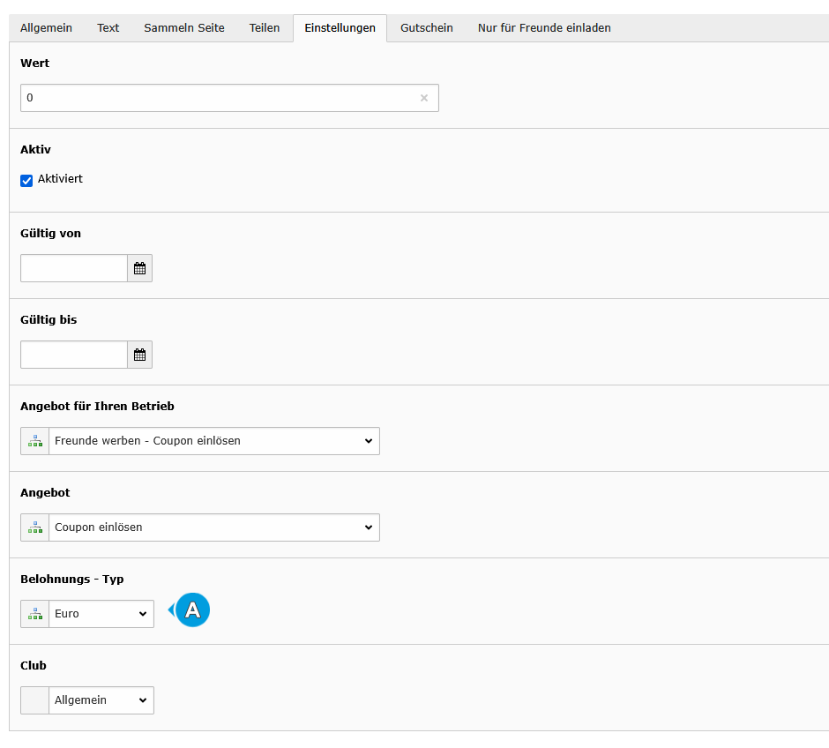The image size is (829, 748).
Task: Open the Gültig bis calendar picker
Action: point(139,355)
